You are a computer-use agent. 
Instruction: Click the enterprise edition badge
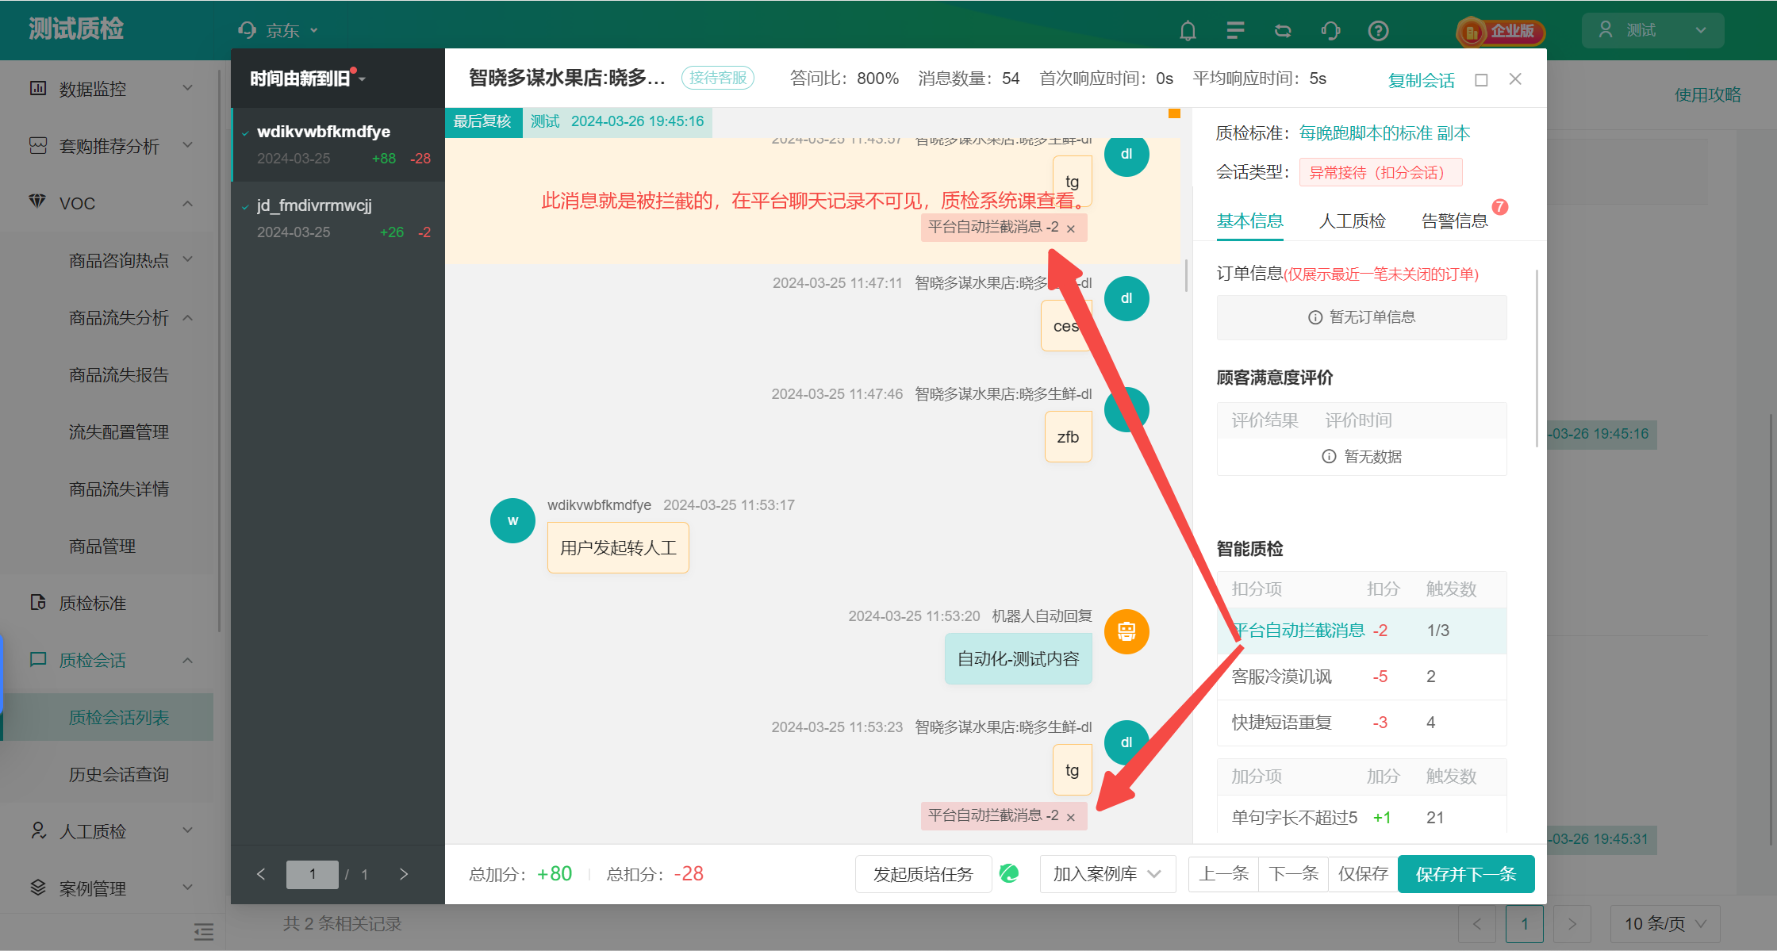1500,31
